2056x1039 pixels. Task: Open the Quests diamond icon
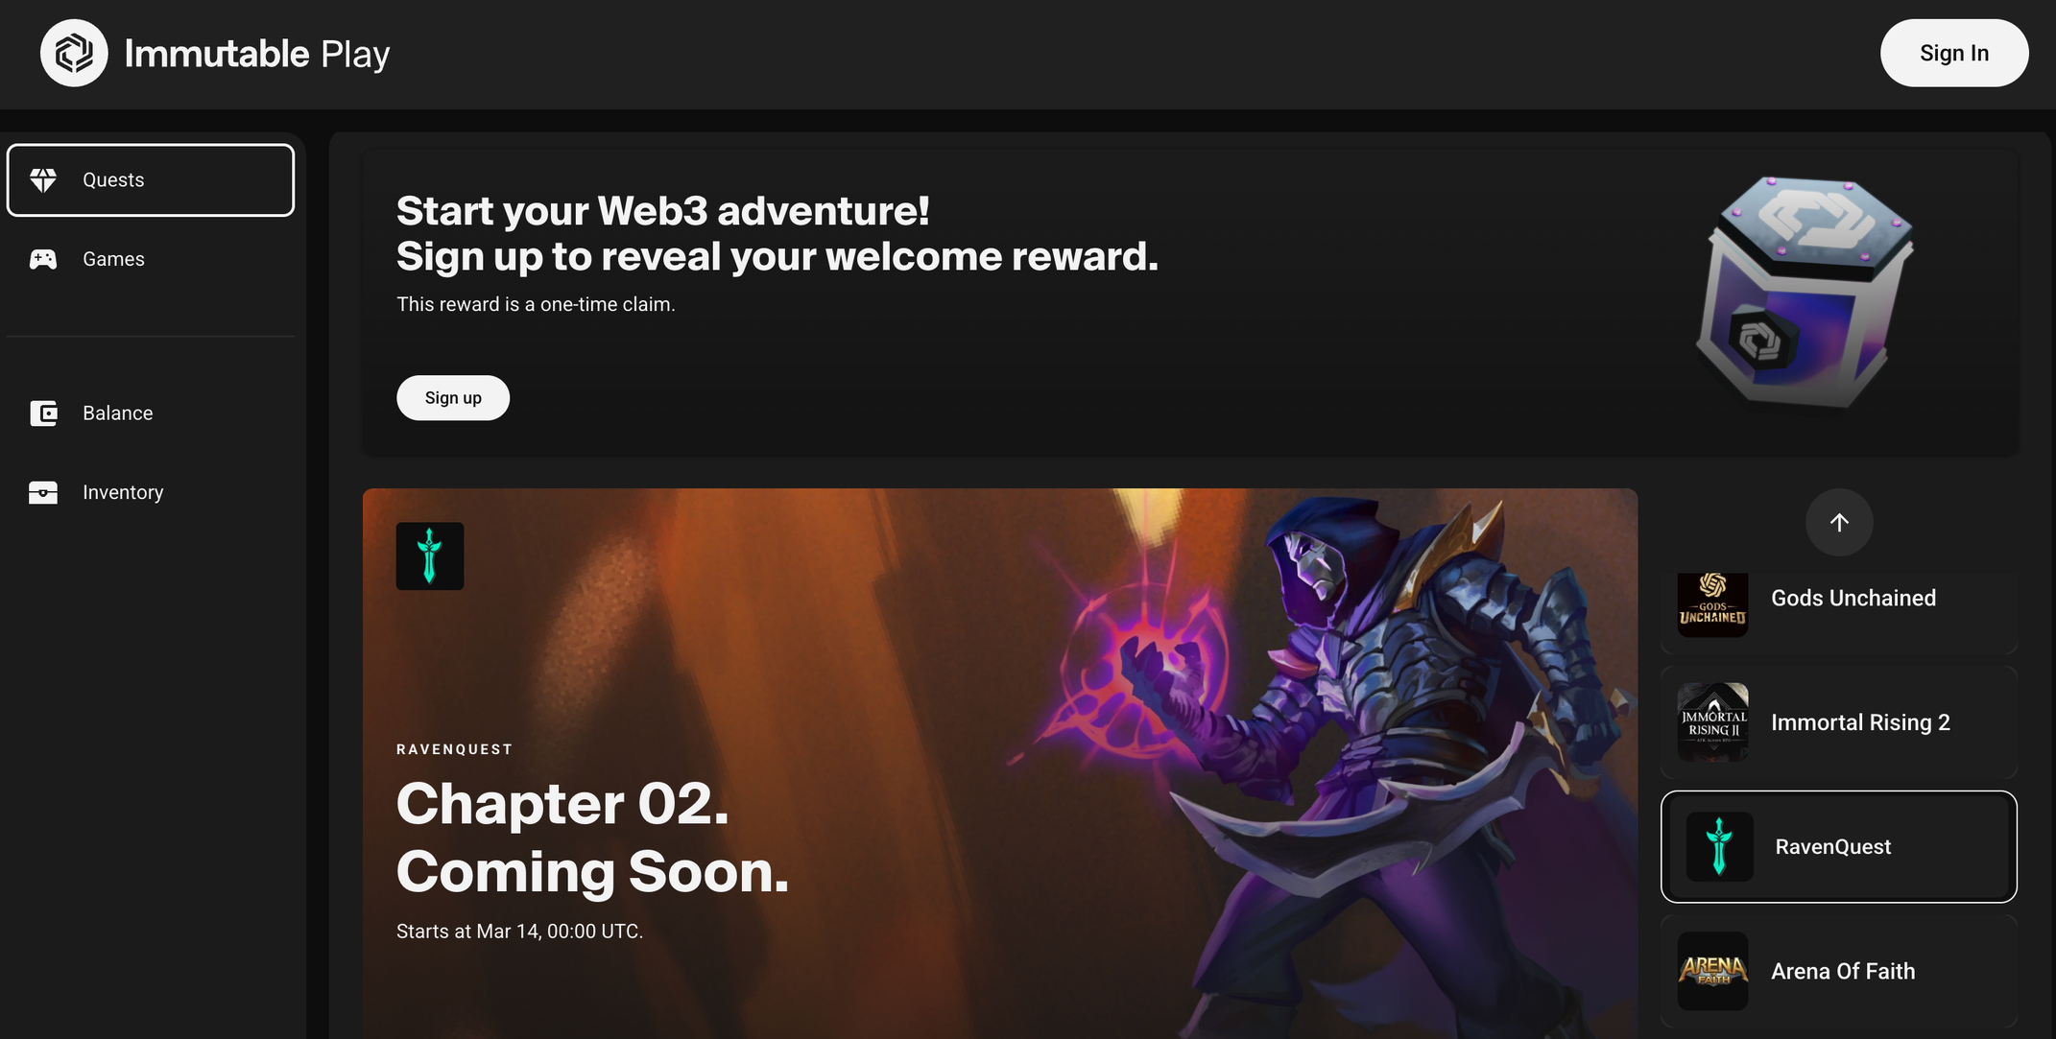pos(43,179)
